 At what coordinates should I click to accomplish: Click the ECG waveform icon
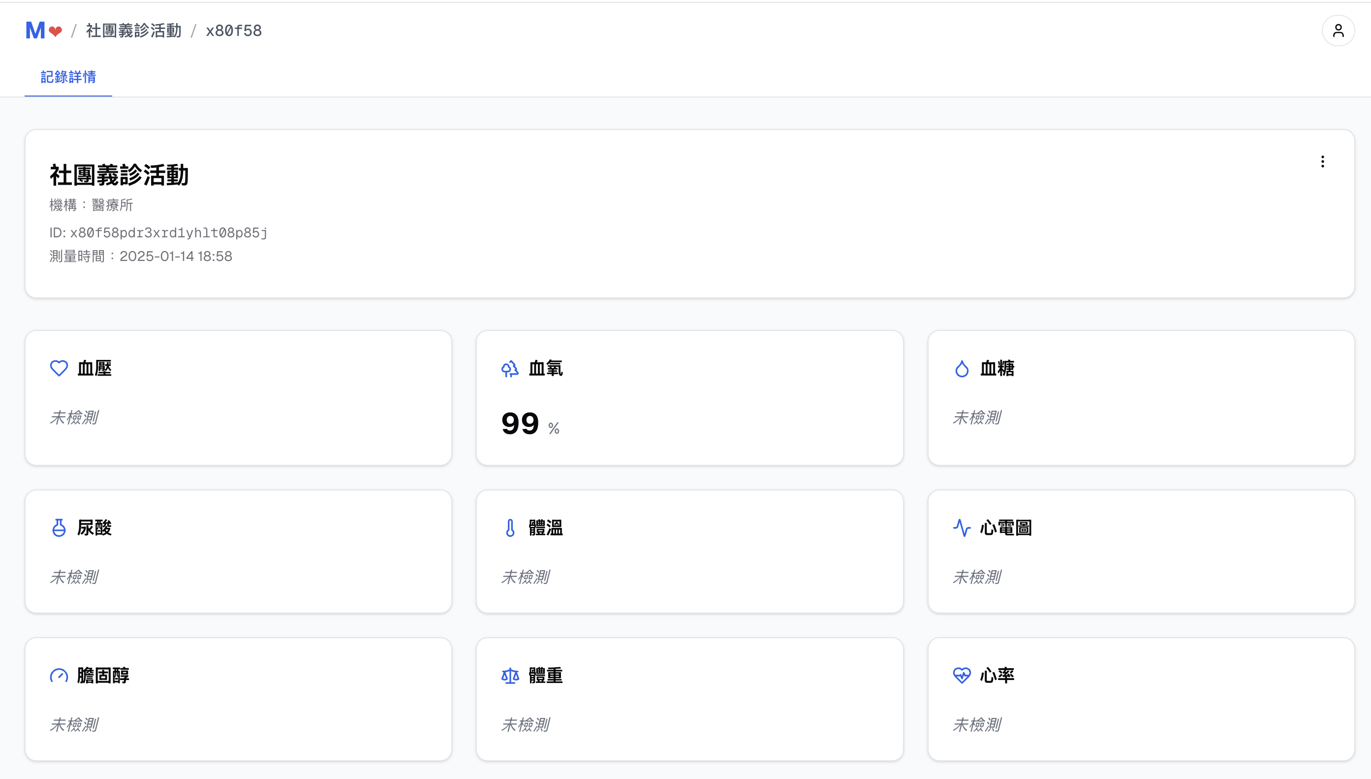[x=962, y=527]
